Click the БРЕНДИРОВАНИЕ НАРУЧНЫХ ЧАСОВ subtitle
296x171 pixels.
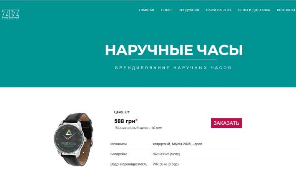[x=173, y=67]
